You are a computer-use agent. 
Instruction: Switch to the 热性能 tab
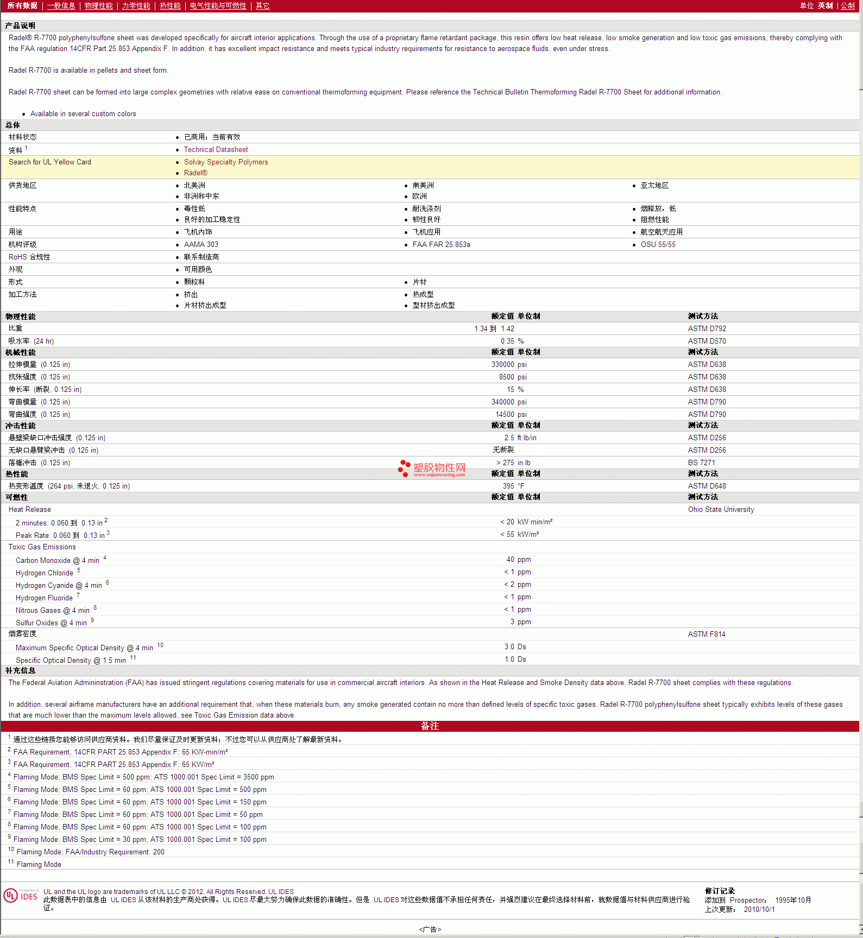click(x=170, y=5)
